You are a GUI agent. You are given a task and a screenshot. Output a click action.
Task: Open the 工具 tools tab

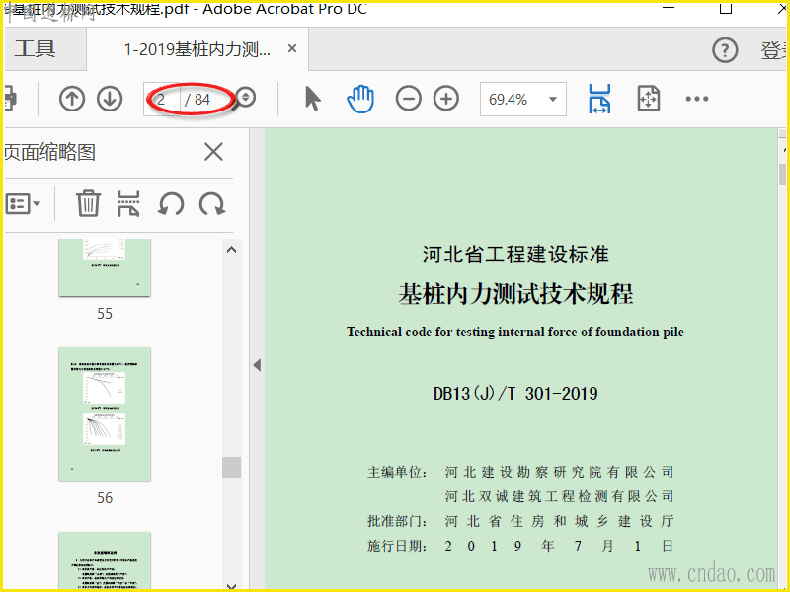click(36, 49)
